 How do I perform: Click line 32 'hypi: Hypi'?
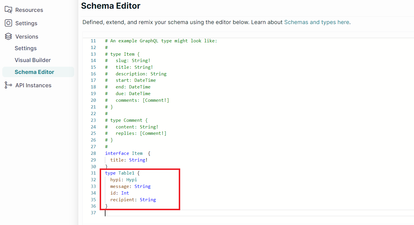point(124,180)
